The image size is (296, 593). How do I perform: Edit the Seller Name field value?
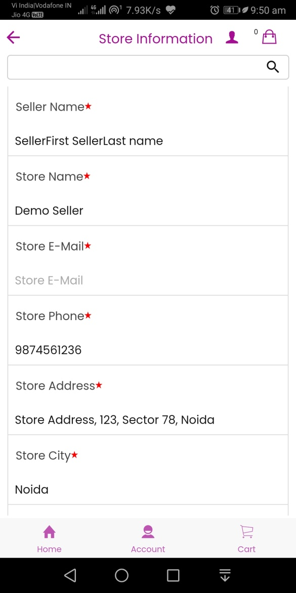(x=148, y=141)
